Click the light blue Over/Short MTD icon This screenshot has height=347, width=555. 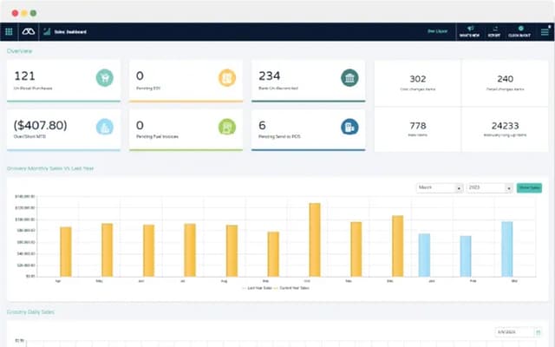pyautogui.click(x=105, y=127)
